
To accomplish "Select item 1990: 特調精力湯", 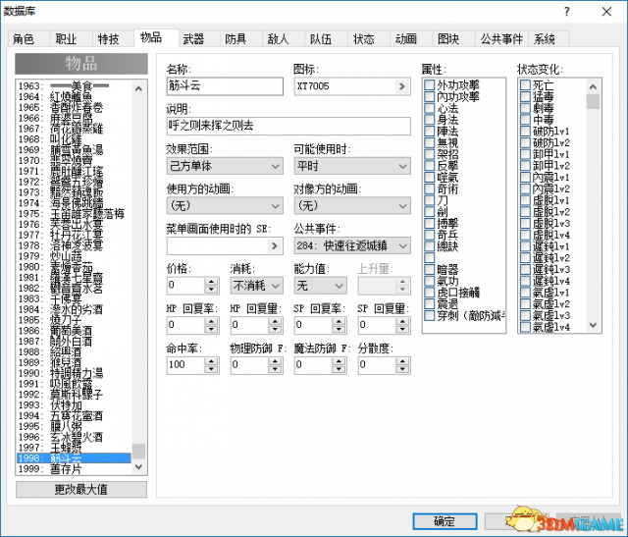I will (x=75, y=373).
